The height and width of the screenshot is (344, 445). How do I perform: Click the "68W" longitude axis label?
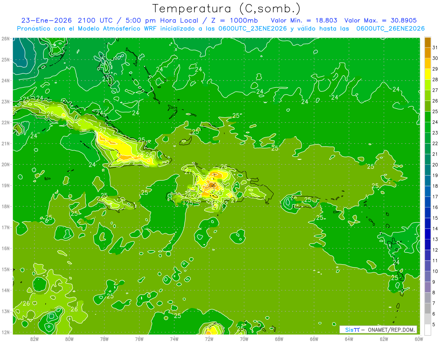(279, 338)
